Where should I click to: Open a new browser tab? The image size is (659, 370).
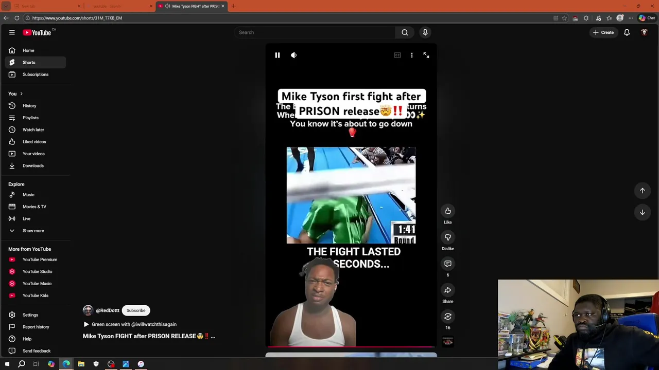(233, 6)
